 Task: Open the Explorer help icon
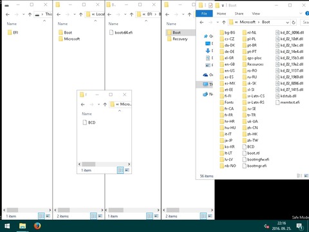coord(307,14)
